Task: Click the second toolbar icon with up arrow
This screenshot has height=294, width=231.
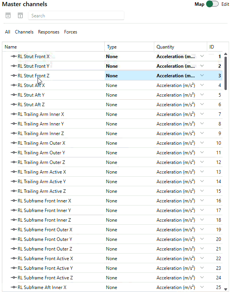Action: coord(20,15)
